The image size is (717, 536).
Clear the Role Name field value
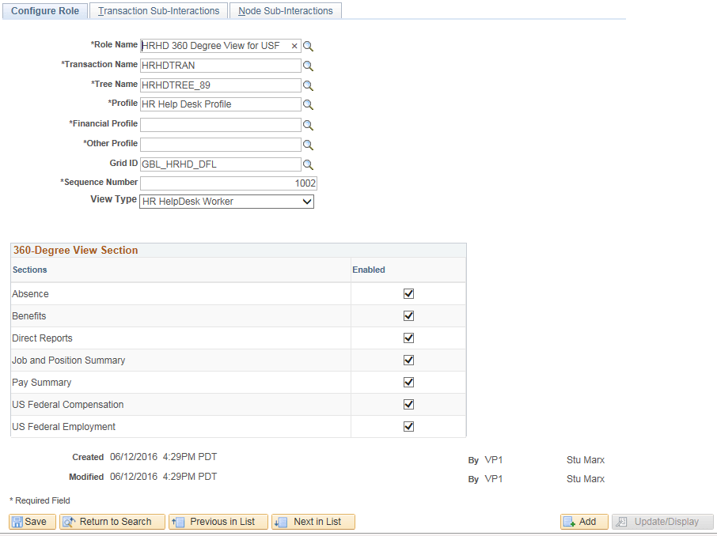294,46
